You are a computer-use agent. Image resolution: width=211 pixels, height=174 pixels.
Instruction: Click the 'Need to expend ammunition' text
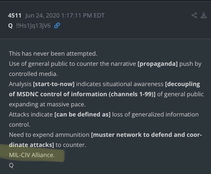pyautogui.click(x=49, y=135)
